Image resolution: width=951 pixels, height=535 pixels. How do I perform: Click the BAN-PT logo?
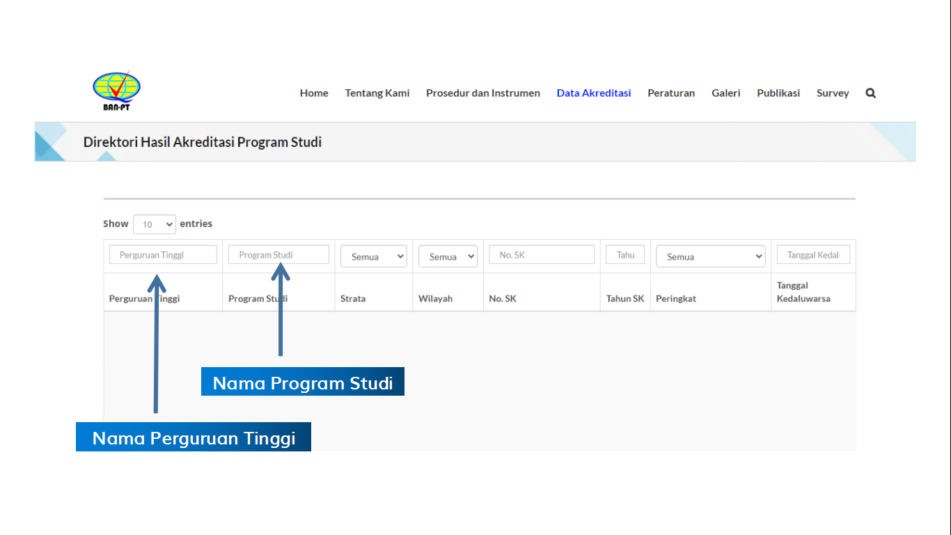pyautogui.click(x=116, y=91)
